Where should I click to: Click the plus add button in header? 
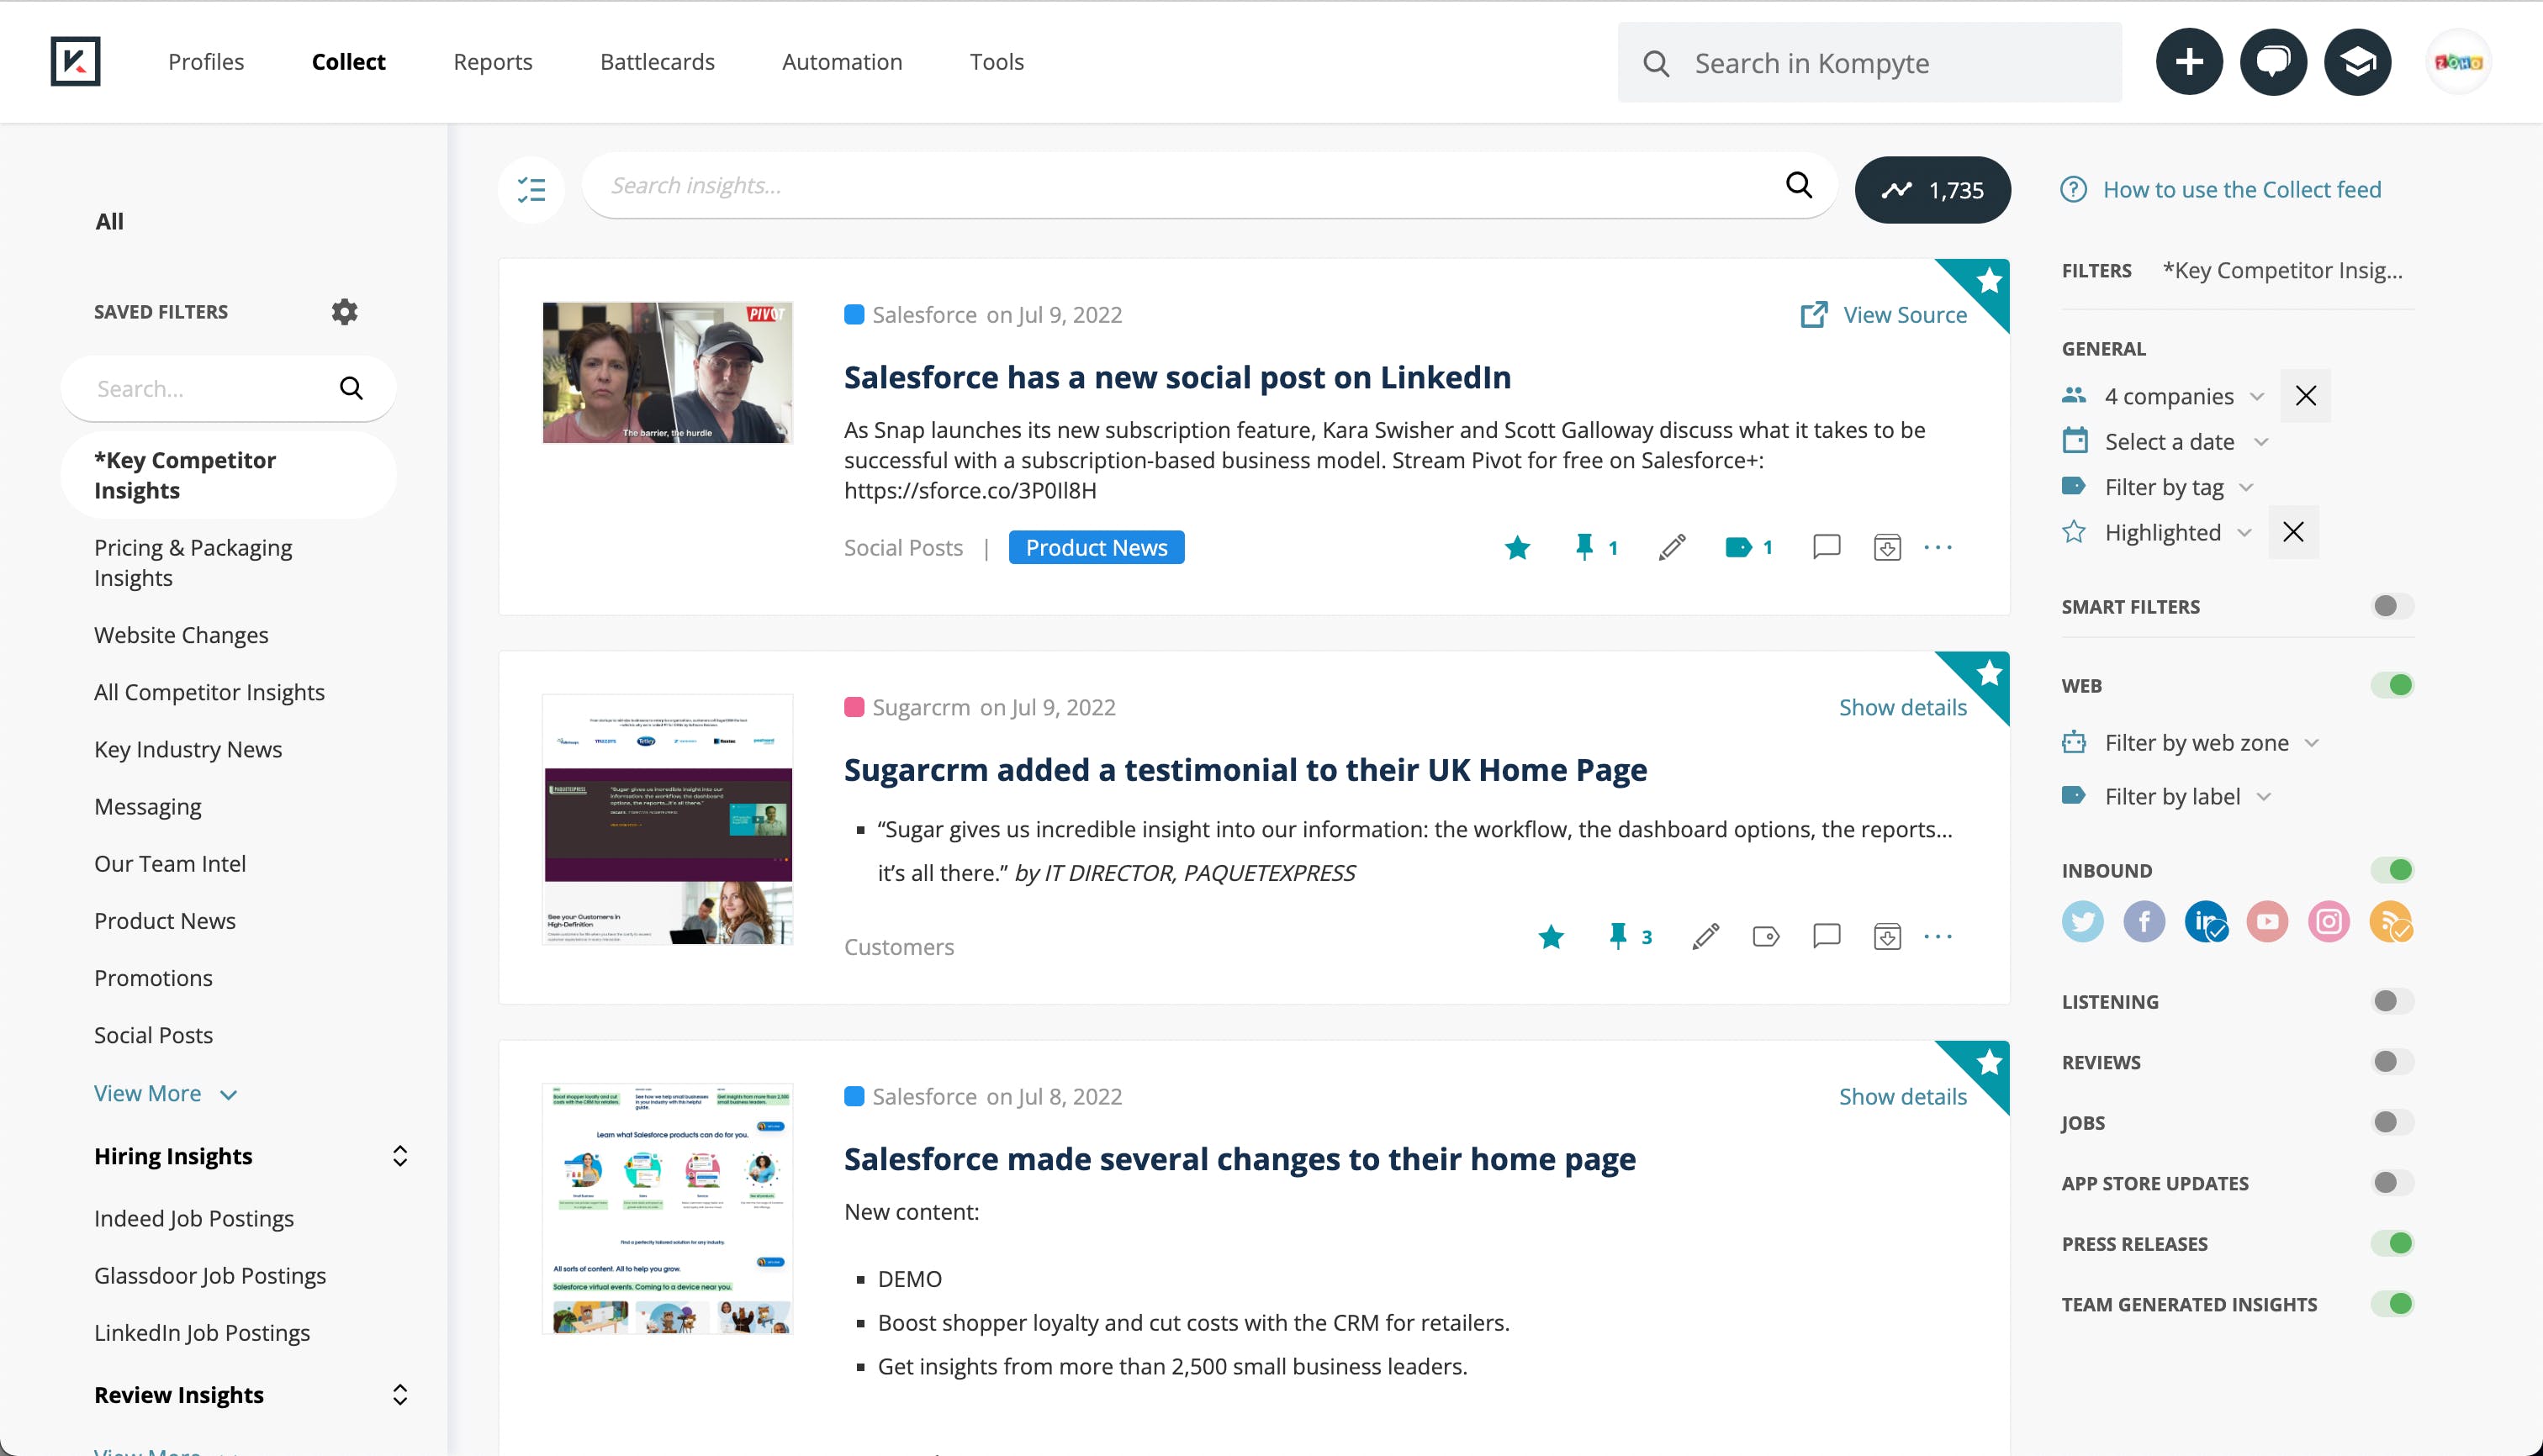[2189, 62]
